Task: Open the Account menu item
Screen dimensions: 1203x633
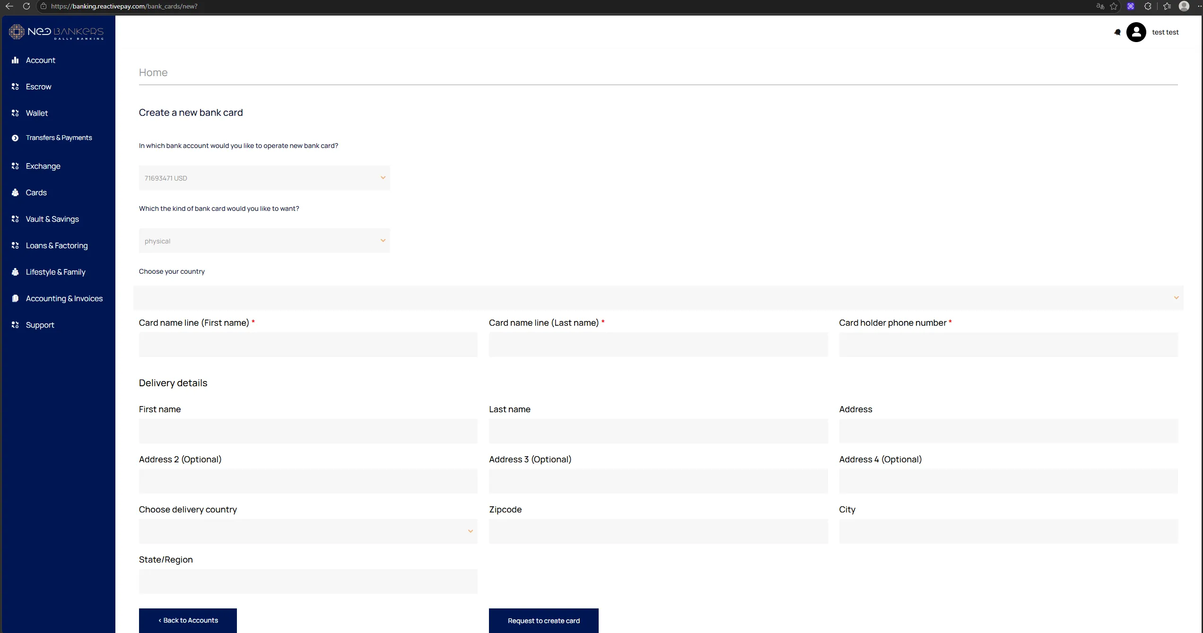Action: pyautogui.click(x=40, y=60)
